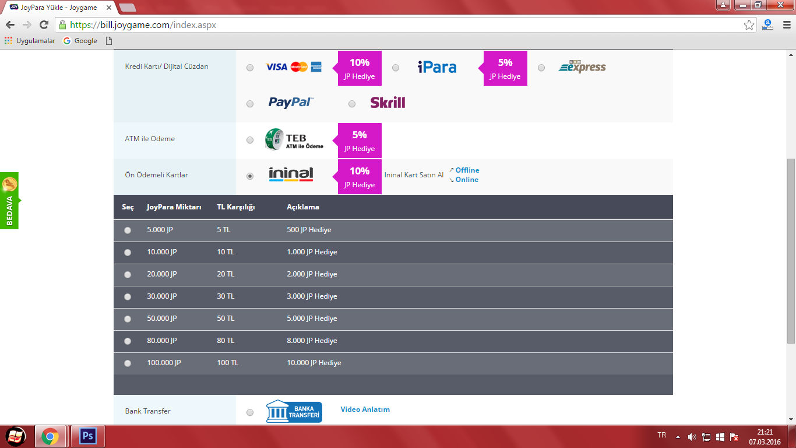
Task: Go back using the browser back arrow
Action: pos(10,24)
